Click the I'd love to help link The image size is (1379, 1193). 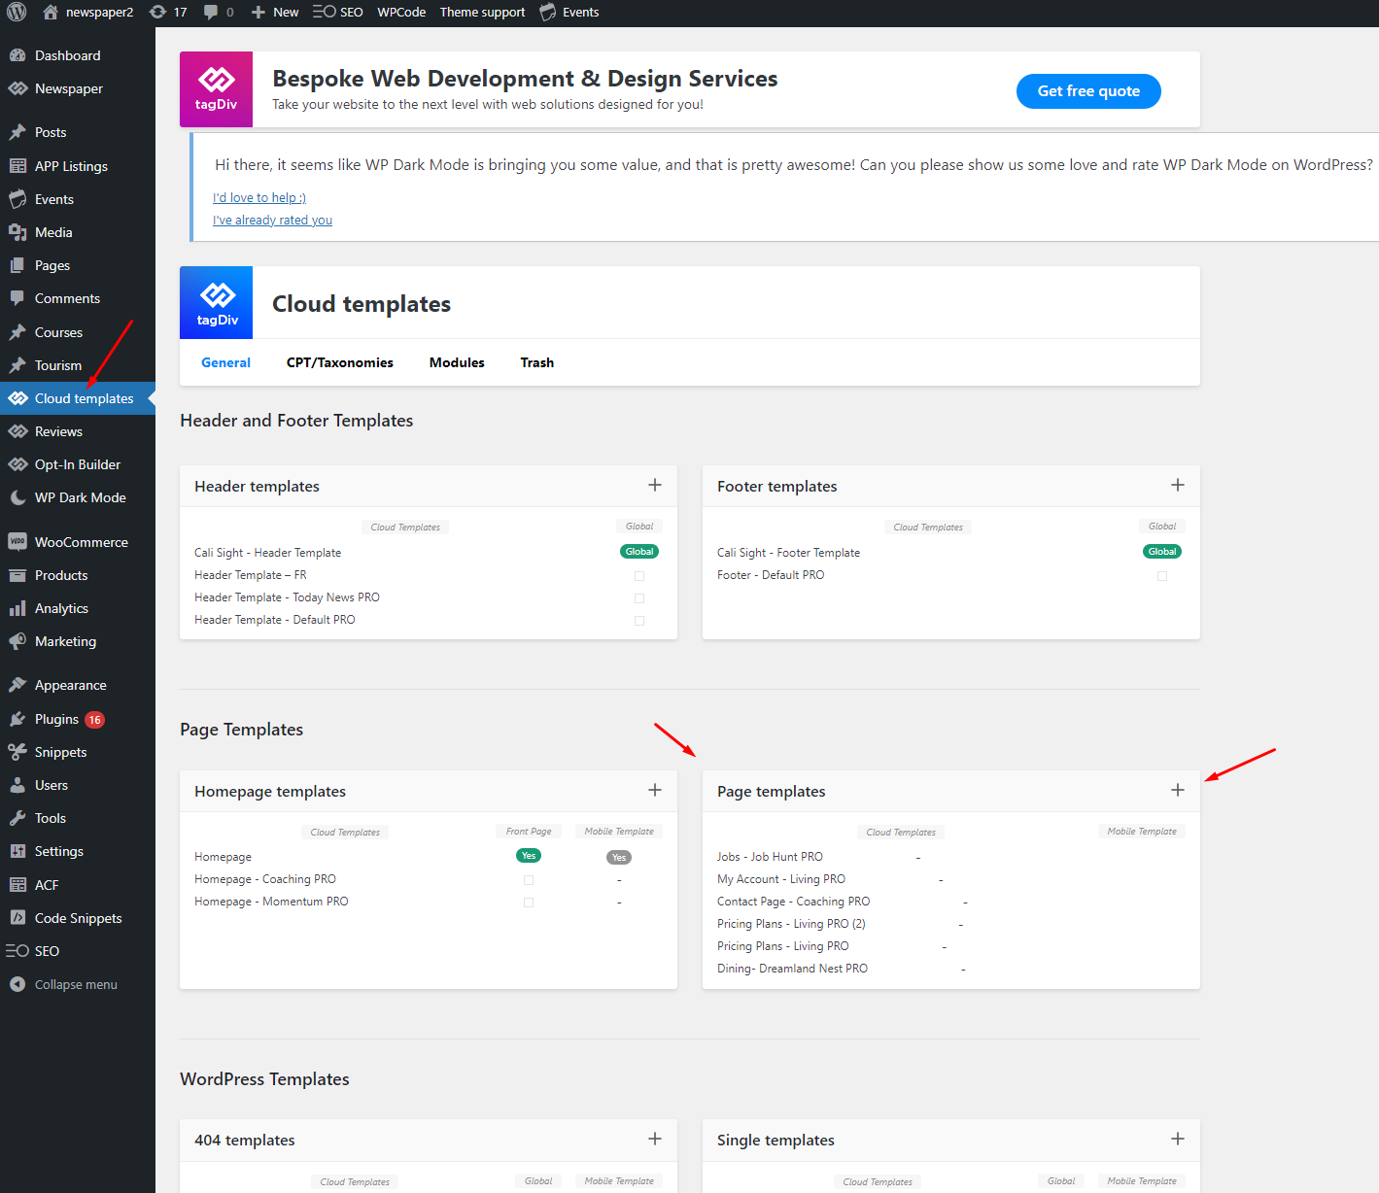[x=259, y=198]
